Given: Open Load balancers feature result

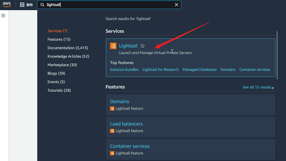Looking at the screenshot, I should pos(126,124).
